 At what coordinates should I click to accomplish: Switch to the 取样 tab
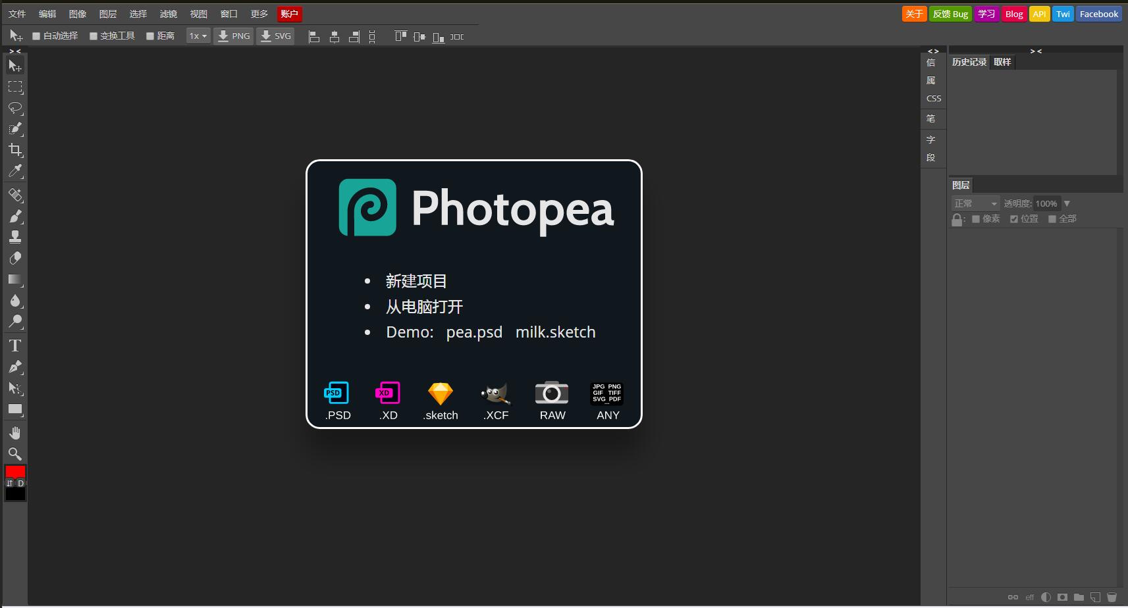(x=1002, y=62)
